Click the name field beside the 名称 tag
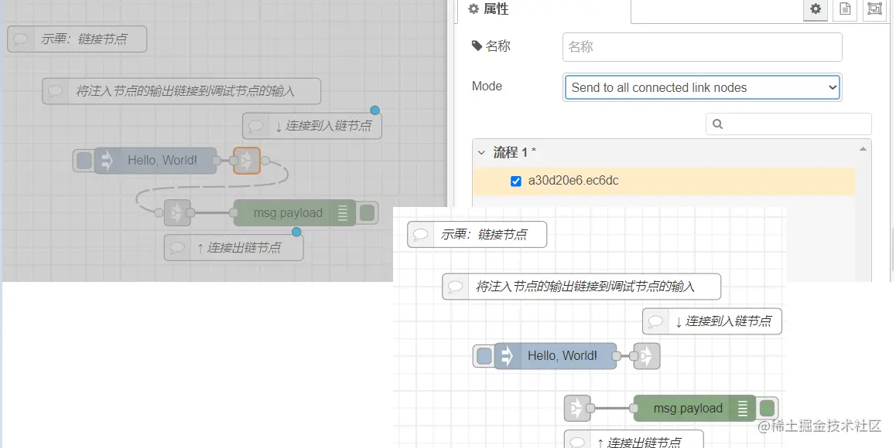Viewport: 896px width, 448px height. [703, 47]
